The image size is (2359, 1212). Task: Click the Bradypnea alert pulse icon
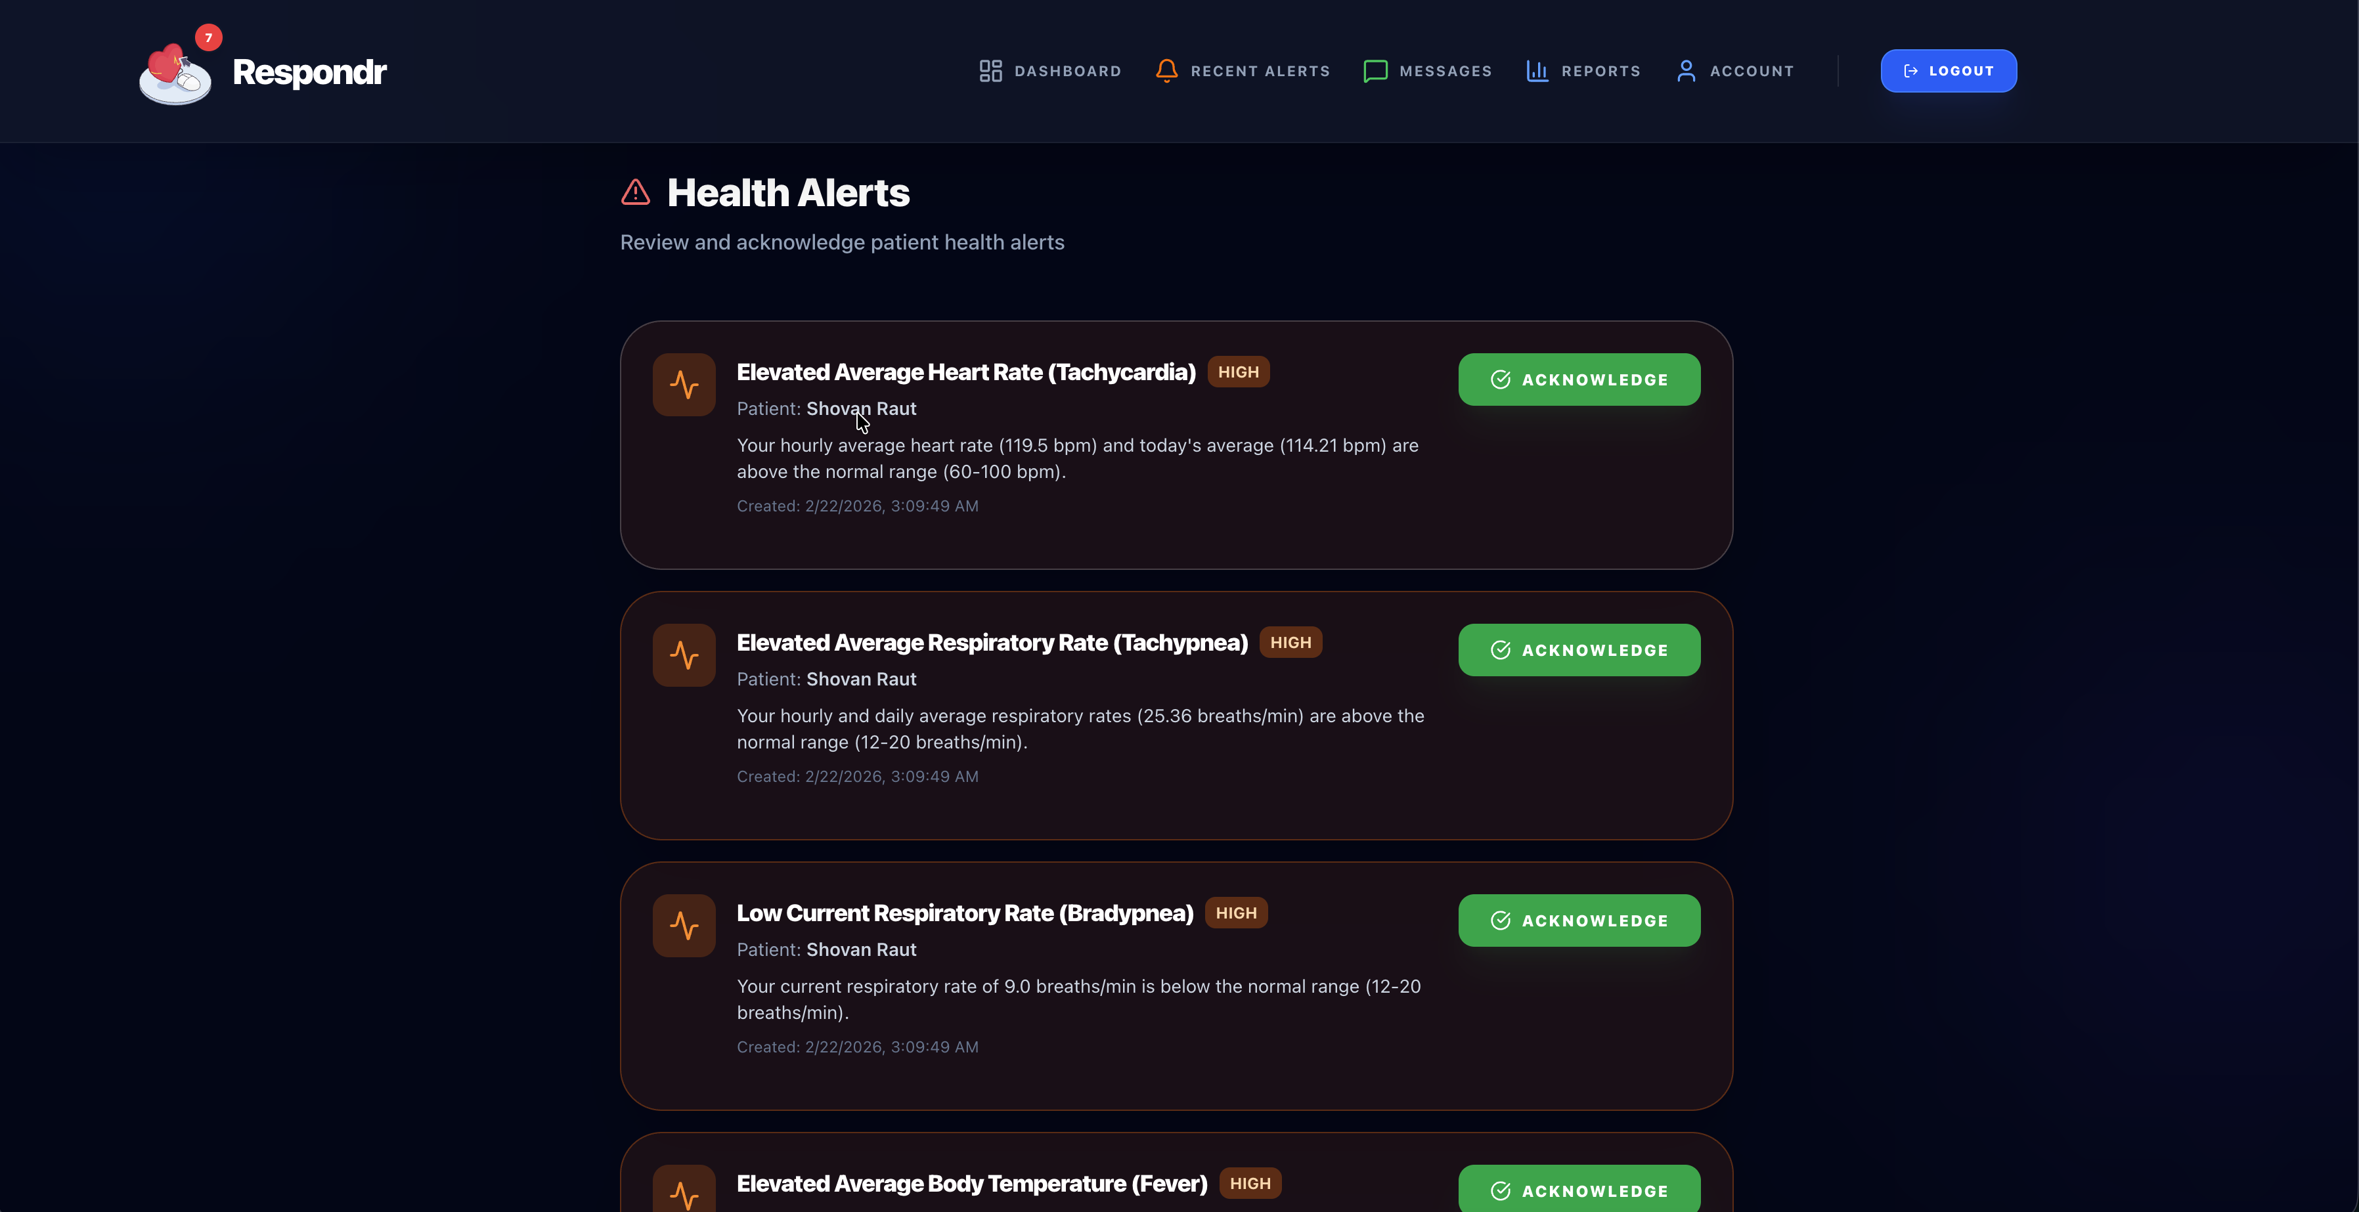(x=684, y=926)
